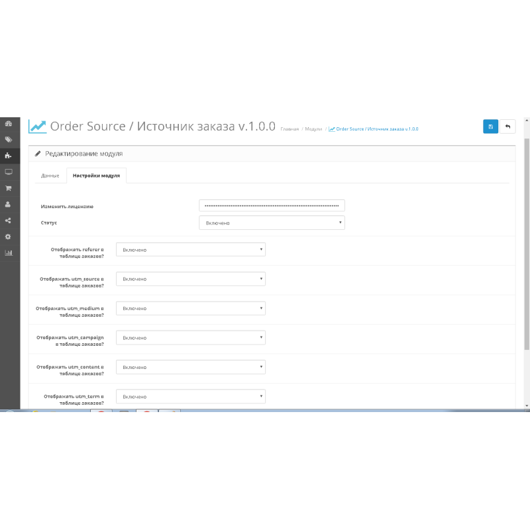Open the Extensions puzzle icon in sidebar
This screenshot has height=530, width=530.
pyautogui.click(x=9, y=156)
